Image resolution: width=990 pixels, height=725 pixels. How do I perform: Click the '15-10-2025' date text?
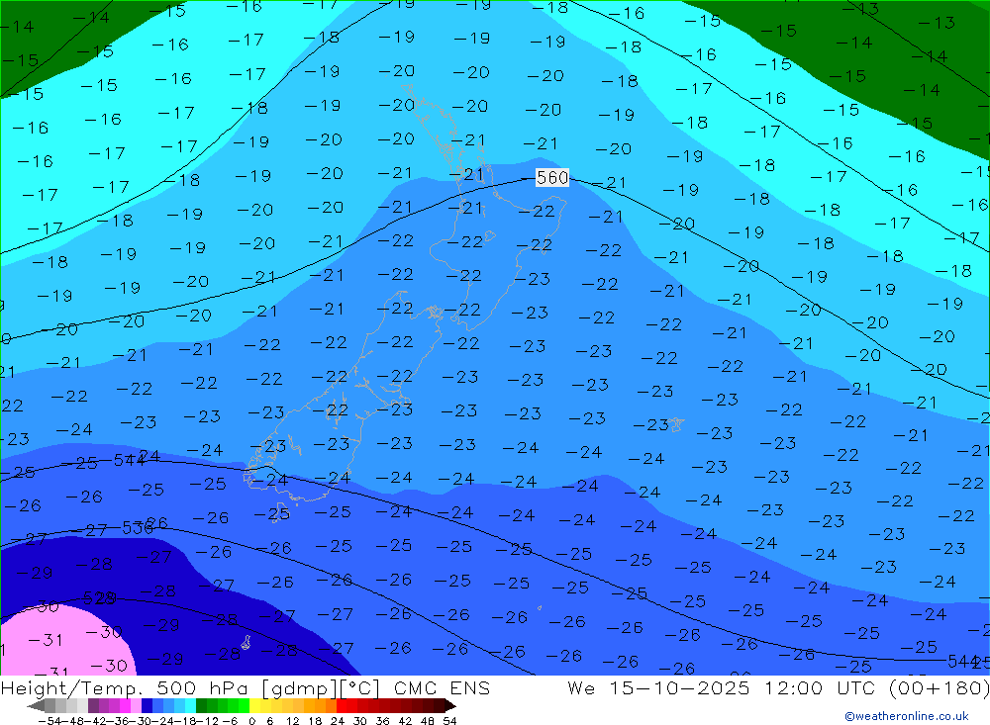coord(679,687)
